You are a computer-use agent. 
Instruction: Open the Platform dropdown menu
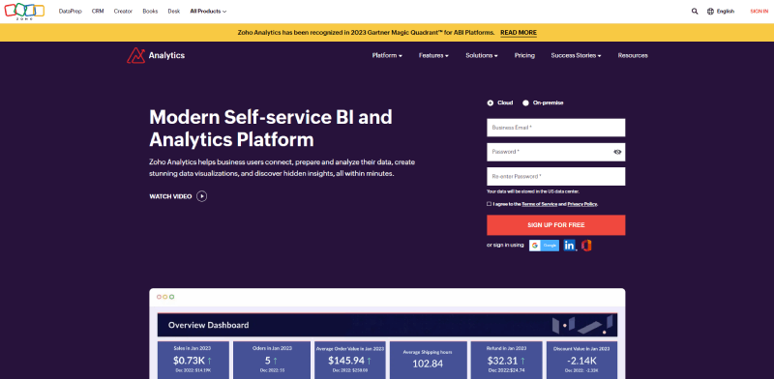click(387, 55)
